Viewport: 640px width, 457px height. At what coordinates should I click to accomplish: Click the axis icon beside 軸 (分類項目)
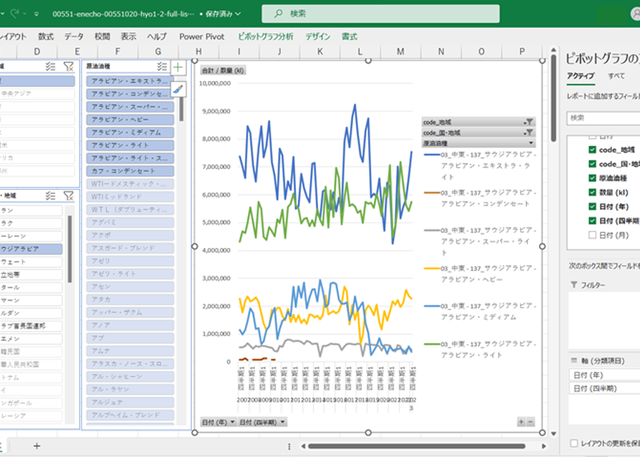(574, 361)
